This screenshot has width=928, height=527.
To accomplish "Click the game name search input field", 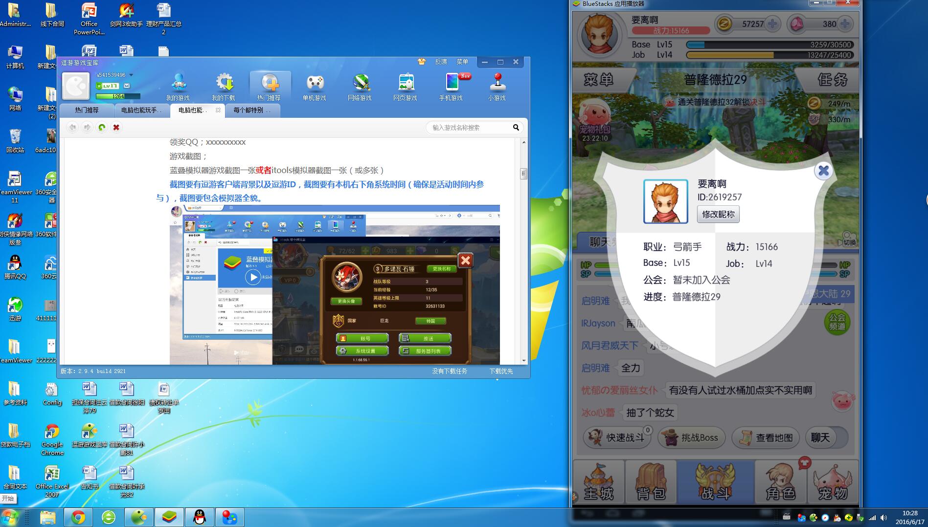I will [469, 128].
